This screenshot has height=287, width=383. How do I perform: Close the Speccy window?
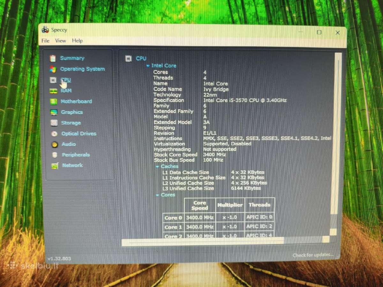337,33
